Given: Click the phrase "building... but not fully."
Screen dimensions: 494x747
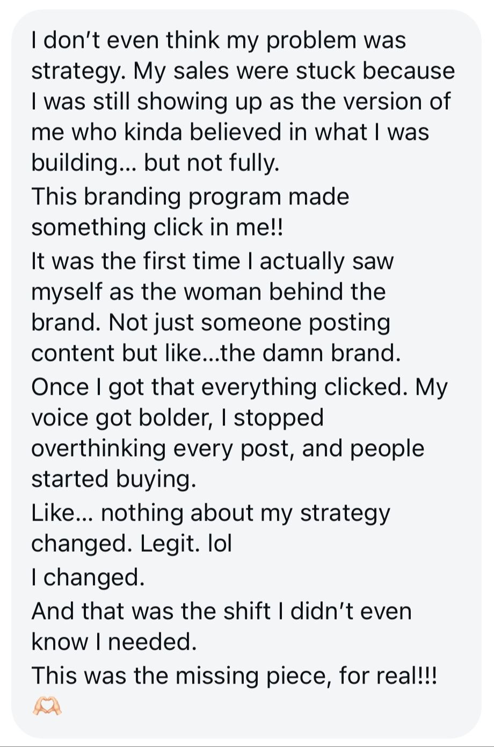Looking at the screenshot, I should (x=156, y=163).
